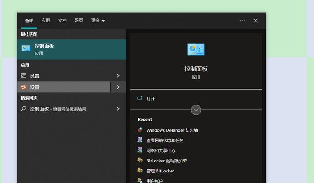This screenshot has width=314, height=183.
Task: Open the Windows 设置 app result
Action: (64, 75)
